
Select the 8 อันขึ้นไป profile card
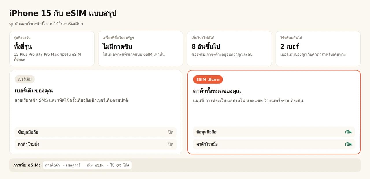(x=230, y=49)
